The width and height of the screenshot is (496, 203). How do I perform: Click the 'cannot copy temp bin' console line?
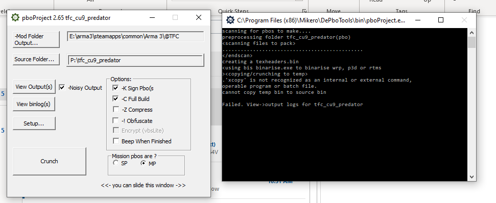274,92
